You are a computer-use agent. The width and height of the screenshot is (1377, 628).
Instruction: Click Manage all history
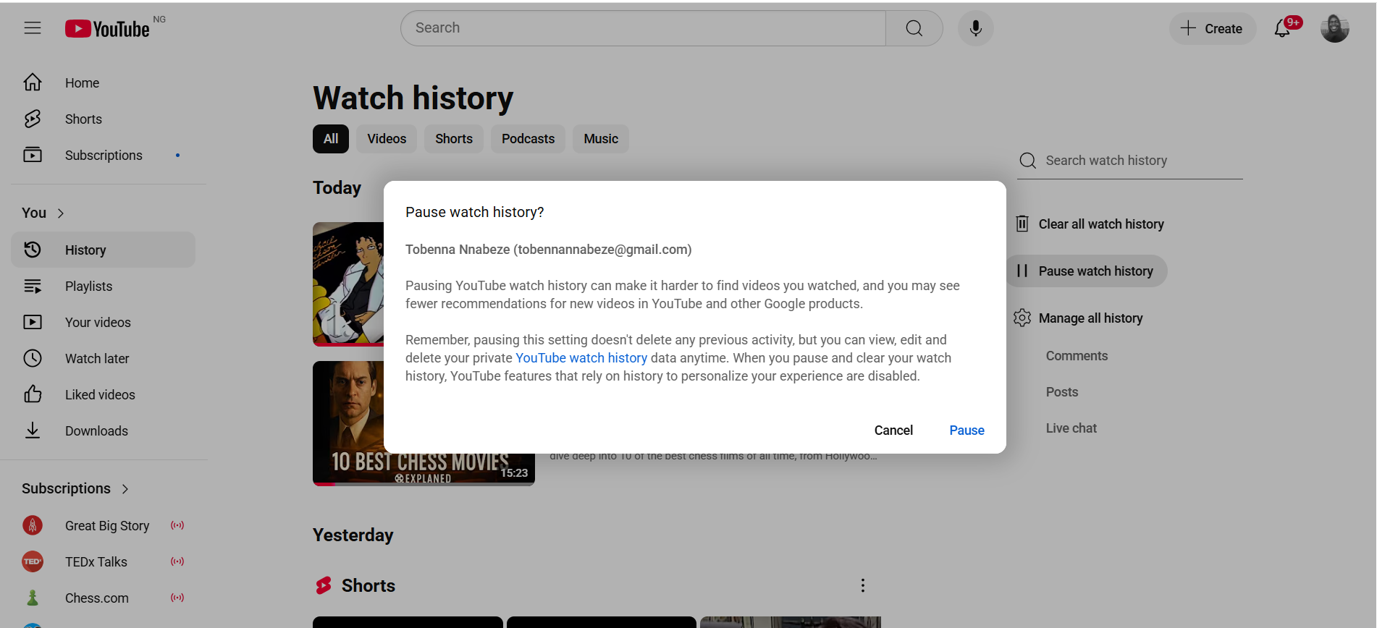(1080, 318)
